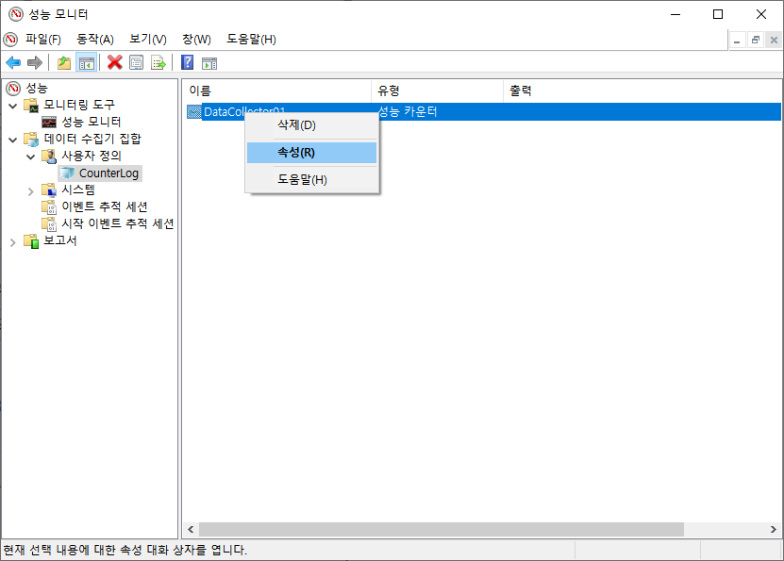Viewport: 784px width, 561px height.
Task: Click the title bar application icon
Action: point(15,14)
